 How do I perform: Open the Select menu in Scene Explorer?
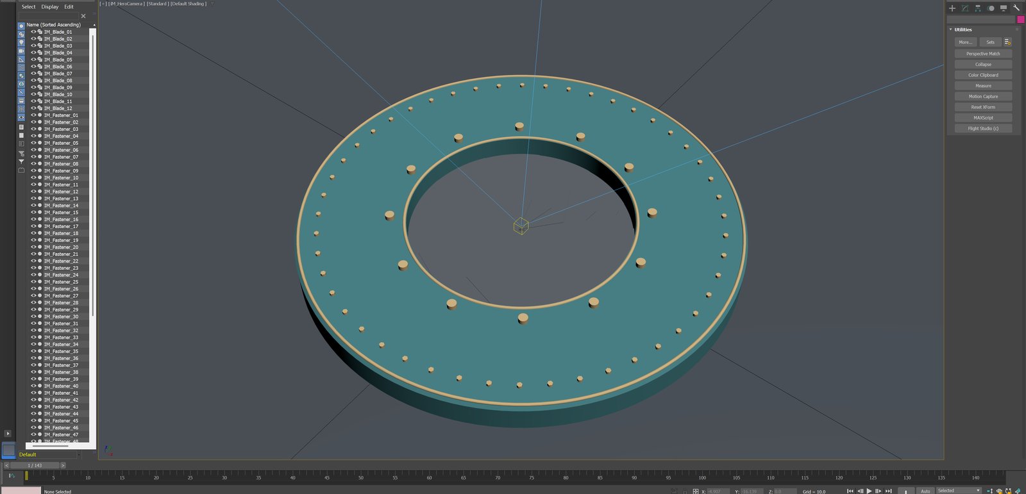coord(29,7)
